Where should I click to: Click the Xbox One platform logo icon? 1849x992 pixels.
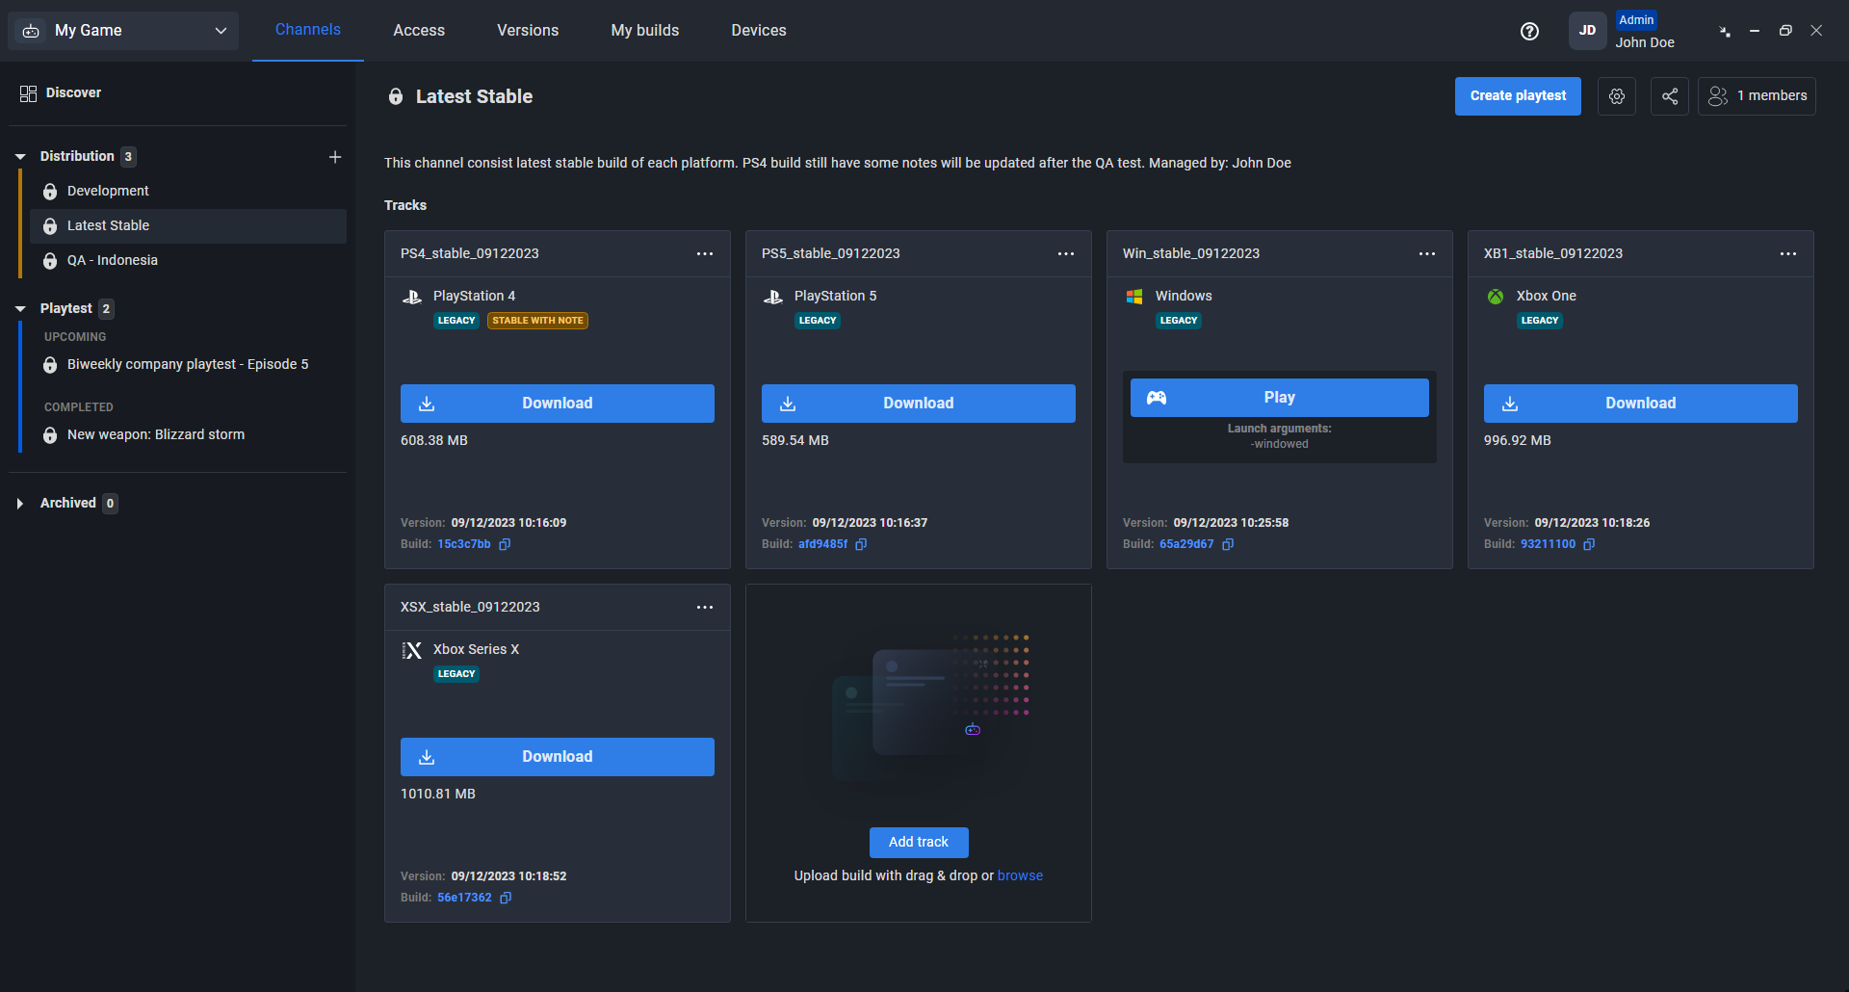(x=1496, y=297)
